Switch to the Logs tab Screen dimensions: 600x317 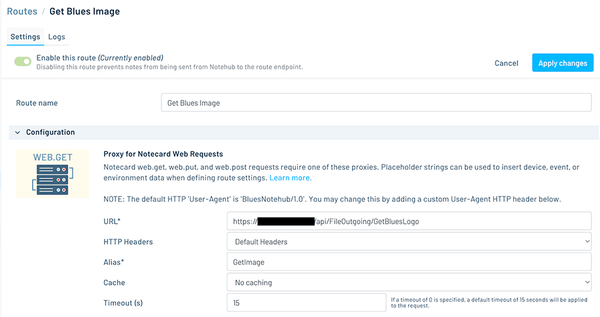[57, 37]
